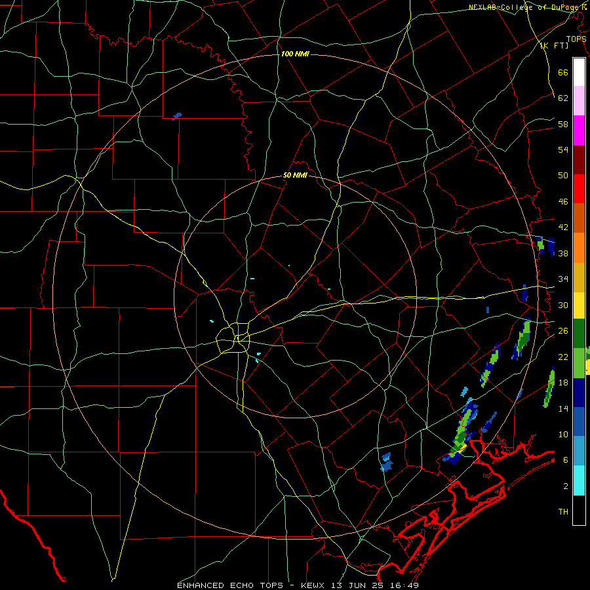Click the legend value "38"

click(x=563, y=253)
